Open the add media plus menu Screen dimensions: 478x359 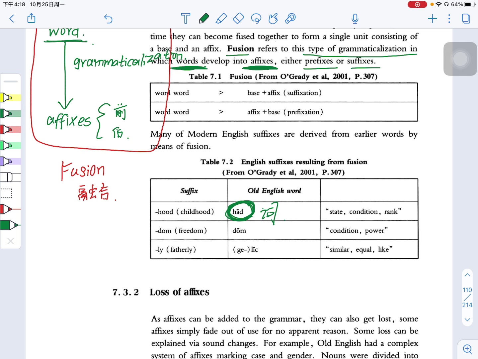coord(433,19)
